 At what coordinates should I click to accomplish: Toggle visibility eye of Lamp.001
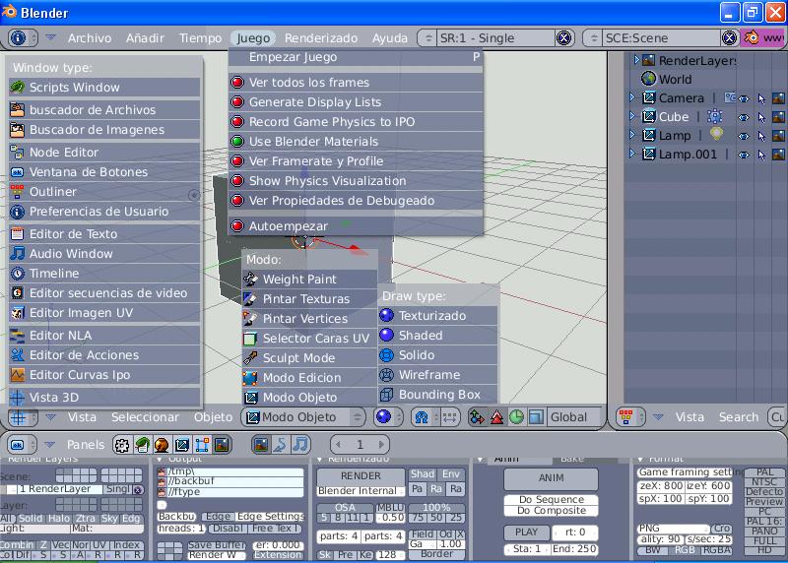[745, 155]
